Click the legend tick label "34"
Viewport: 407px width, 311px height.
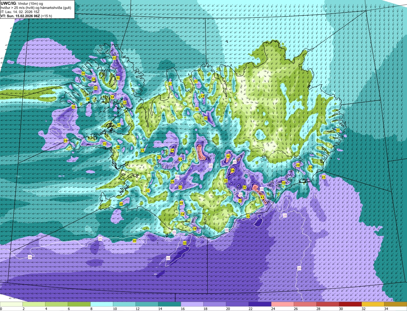(x=386, y=309)
